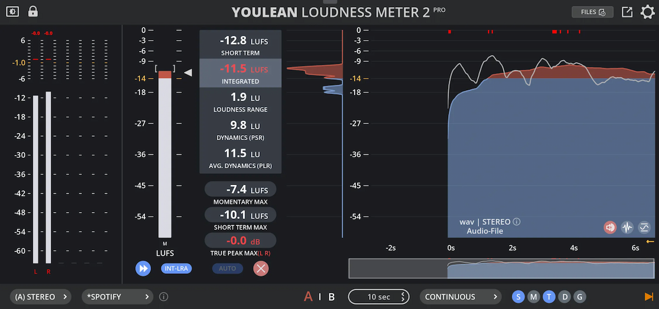
Task: Click the YOULEAN LOUDNESS METER 2 title
Action: [331, 12]
